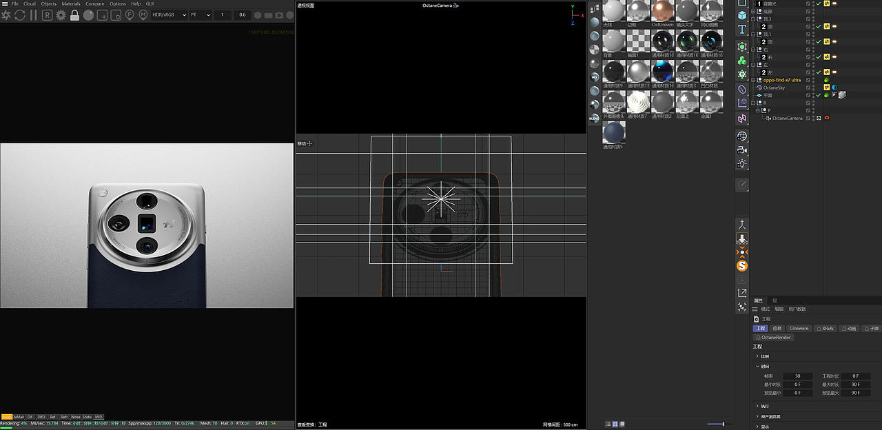The width and height of the screenshot is (882, 430).
Task: Switch material manager to grid view icon
Action: 615,424
